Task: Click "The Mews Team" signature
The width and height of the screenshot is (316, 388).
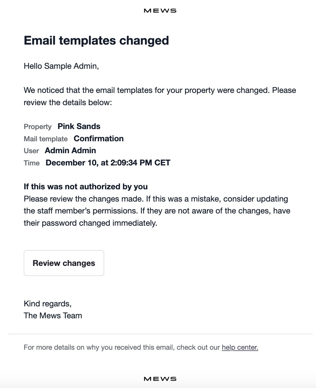Action: point(53,316)
